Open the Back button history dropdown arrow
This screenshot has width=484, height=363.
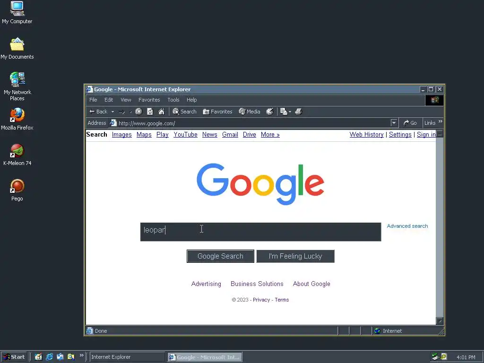pyautogui.click(x=112, y=112)
